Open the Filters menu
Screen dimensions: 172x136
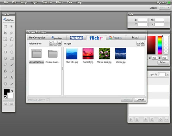59,2
